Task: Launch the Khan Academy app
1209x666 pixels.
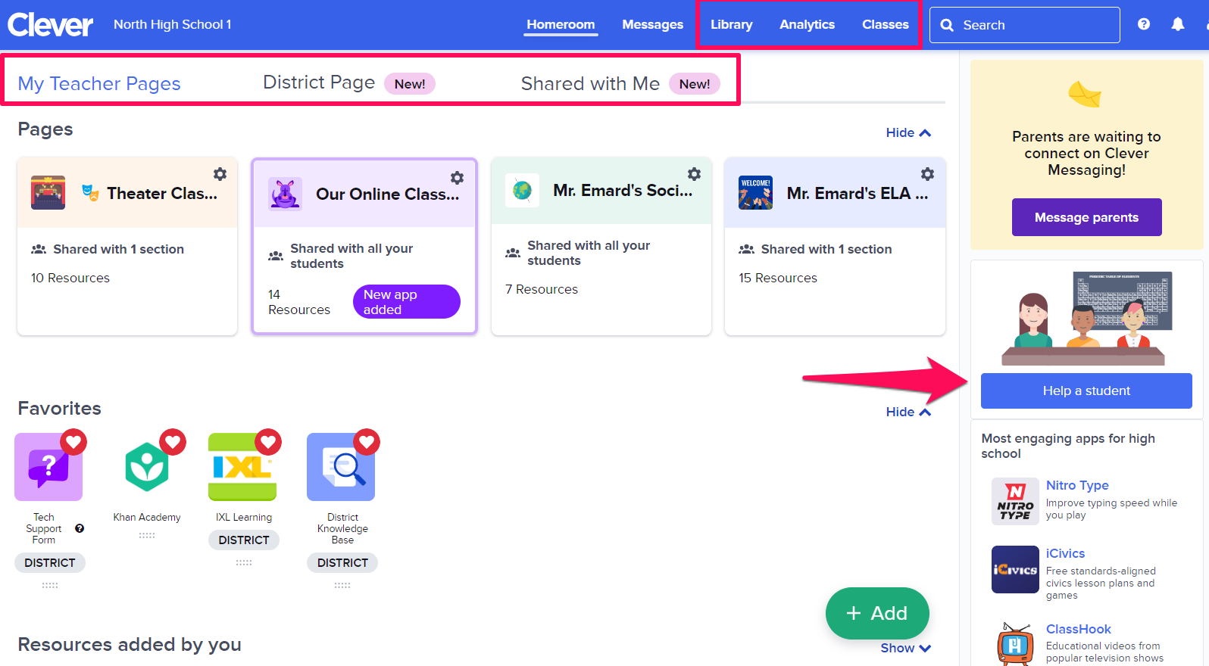Action: point(147,467)
